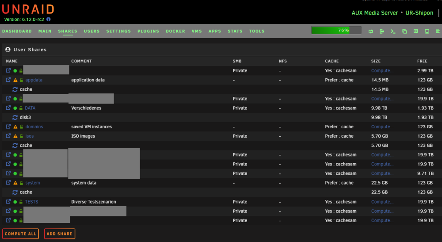Click the browse icon for the system share
This screenshot has width=442, height=242.
tap(8, 183)
